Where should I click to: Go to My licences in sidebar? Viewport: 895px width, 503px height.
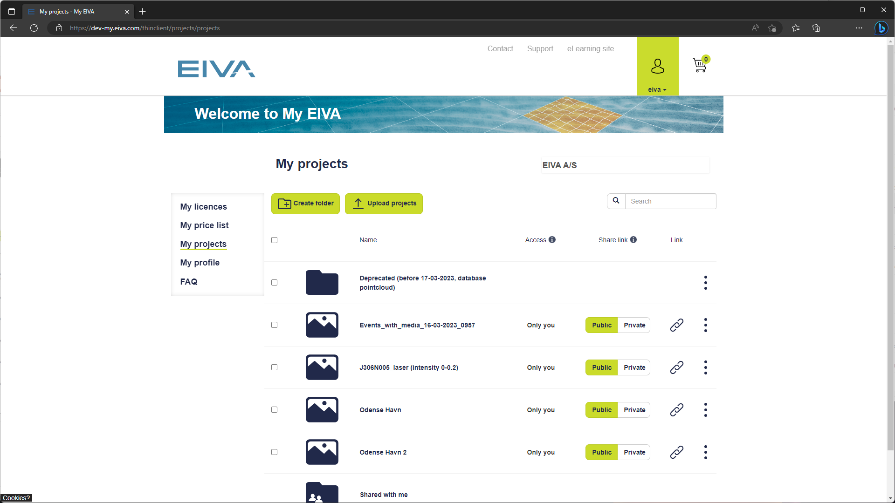203,207
